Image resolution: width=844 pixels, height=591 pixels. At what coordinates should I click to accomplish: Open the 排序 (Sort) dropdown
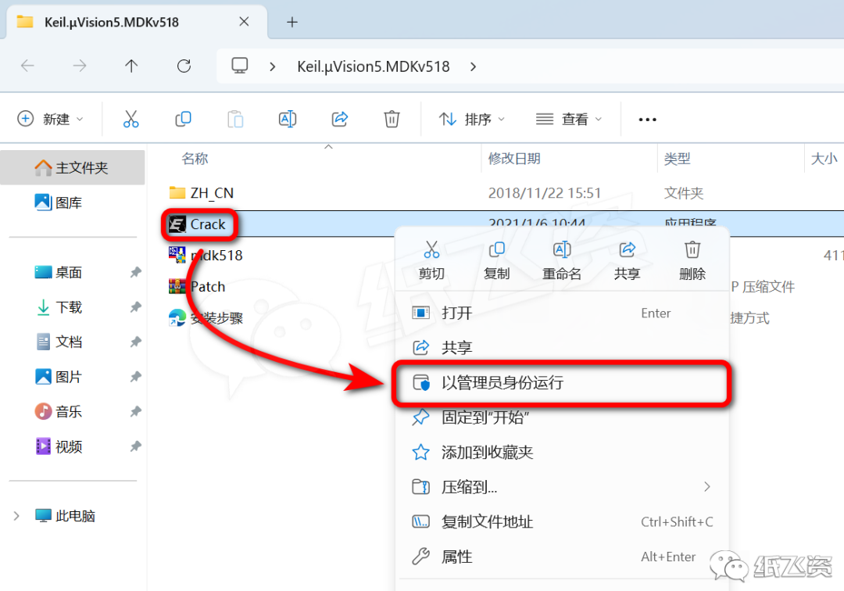pos(471,119)
